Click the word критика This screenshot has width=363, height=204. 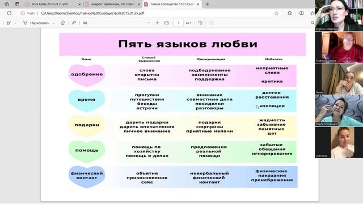click(x=272, y=82)
